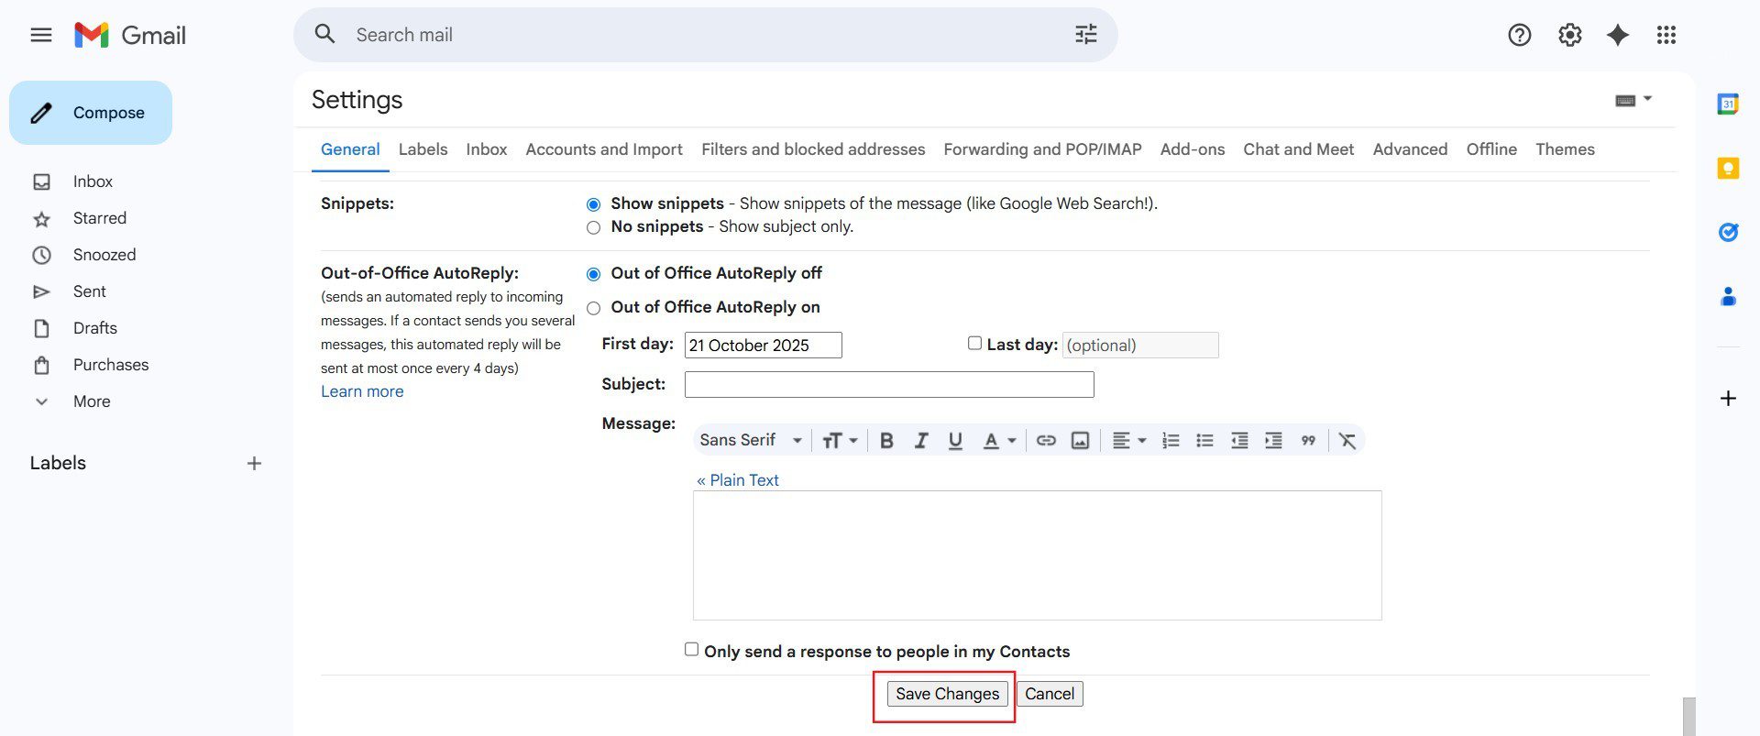The width and height of the screenshot is (1760, 736).
Task: Click the Insert link icon
Action: tap(1046, 441)
